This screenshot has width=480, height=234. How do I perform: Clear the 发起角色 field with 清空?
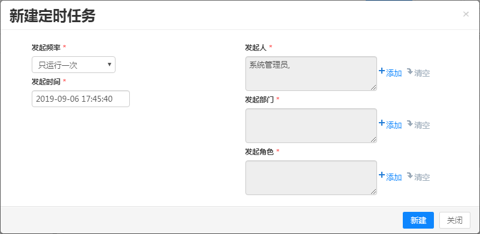point(418,177)
